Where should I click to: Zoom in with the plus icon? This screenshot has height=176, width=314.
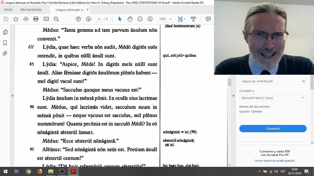(x=150, y=19)
